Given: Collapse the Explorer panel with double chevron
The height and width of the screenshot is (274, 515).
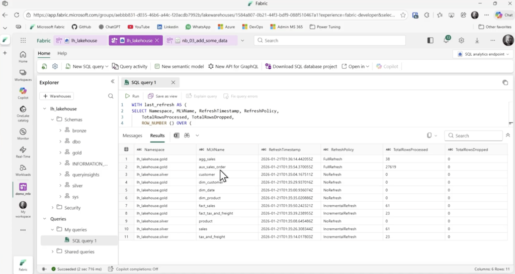Looking at the screenshot, I should 113,82.
